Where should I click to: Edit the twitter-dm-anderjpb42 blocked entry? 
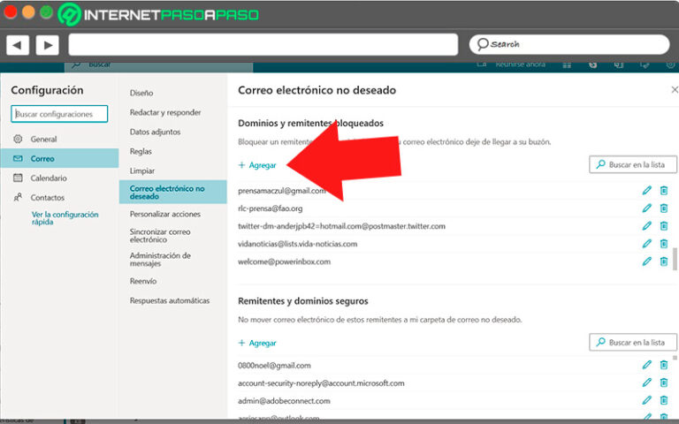point(646,226)
